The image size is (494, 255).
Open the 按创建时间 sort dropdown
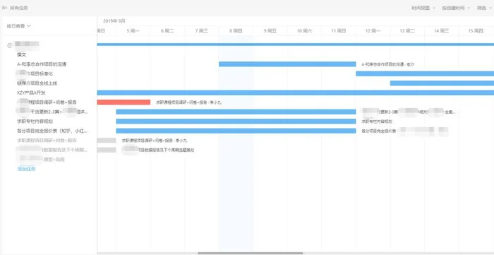pyautogui.click(x=456, y=8)
